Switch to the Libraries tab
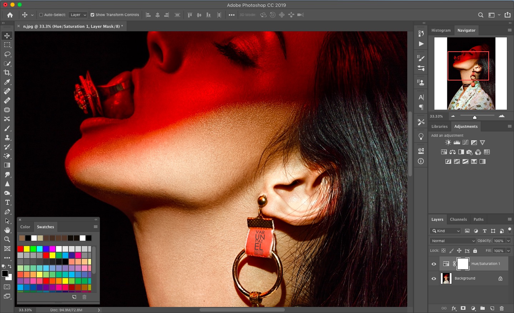 (x=439, y=126)
